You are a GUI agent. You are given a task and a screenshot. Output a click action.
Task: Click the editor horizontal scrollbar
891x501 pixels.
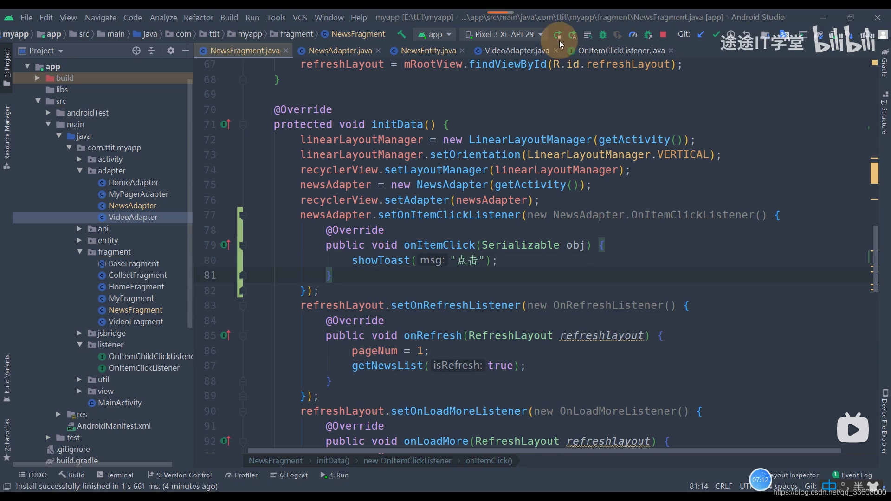click(544, 450)
